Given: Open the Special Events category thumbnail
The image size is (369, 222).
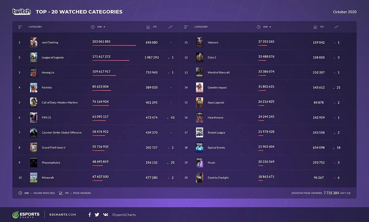Looking at the screenshot, I should pyautogui.click(x=199, y=147).
